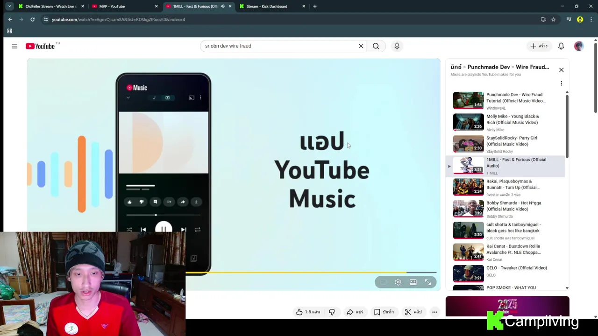Image resolution: width=598 pixels, height=336 pixels.
Task: Start voice search with the microphone
Action: [397, 46]
